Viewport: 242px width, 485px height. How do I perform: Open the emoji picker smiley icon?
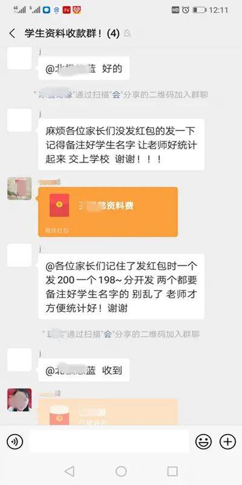click(203, 441)
